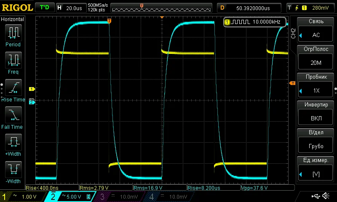Click the Rise<400.0ns measurement
337x202 pixels.
coord(42,188)
